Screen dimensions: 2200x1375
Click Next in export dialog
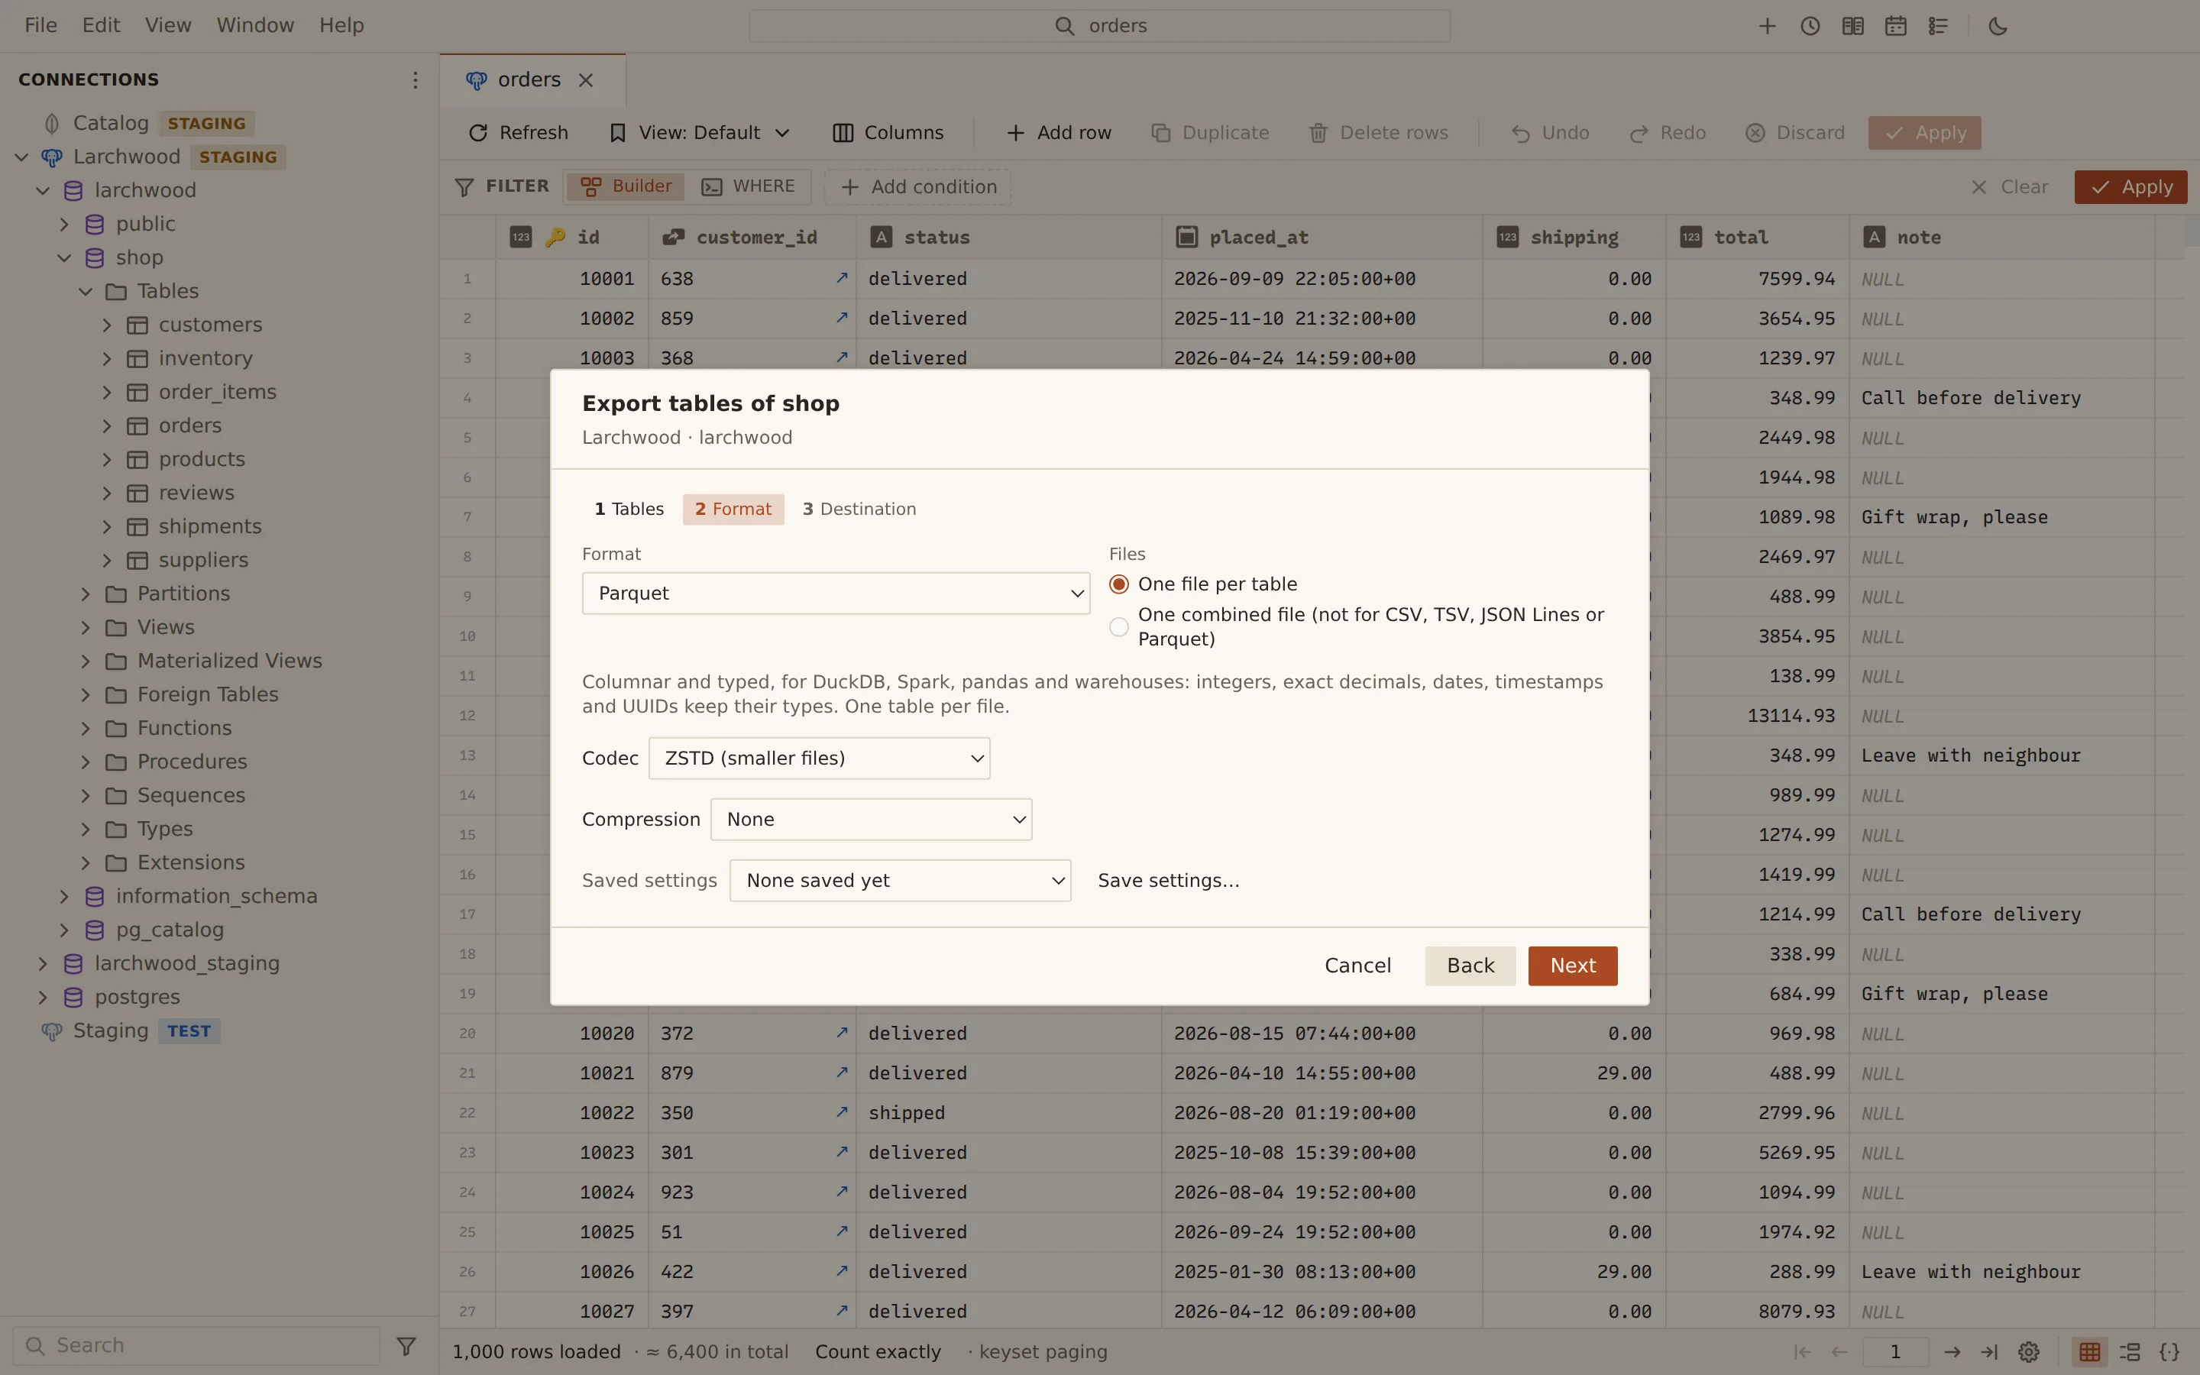click(x=1573, y=966)
